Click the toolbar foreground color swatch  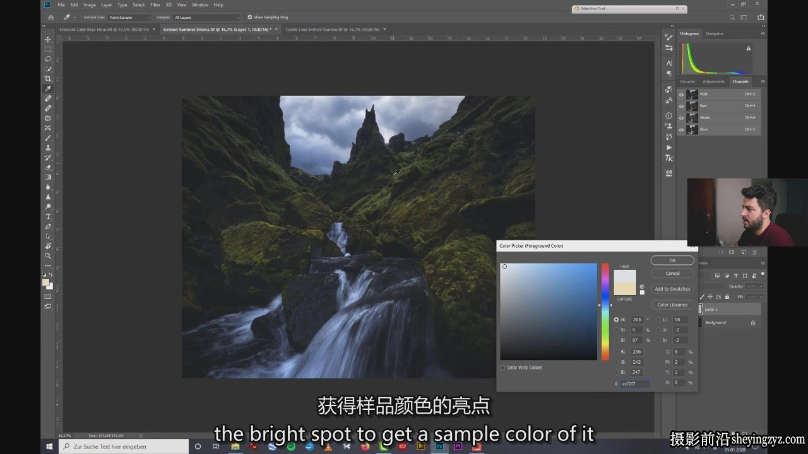(x=46, y=282)
